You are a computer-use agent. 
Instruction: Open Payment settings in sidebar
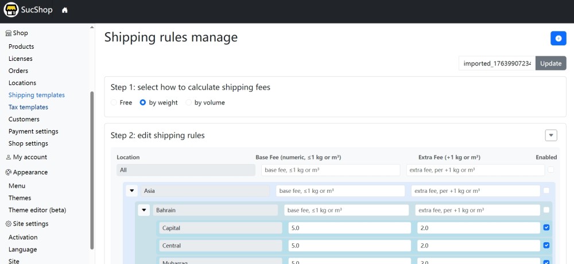click(x=33, y=131)
